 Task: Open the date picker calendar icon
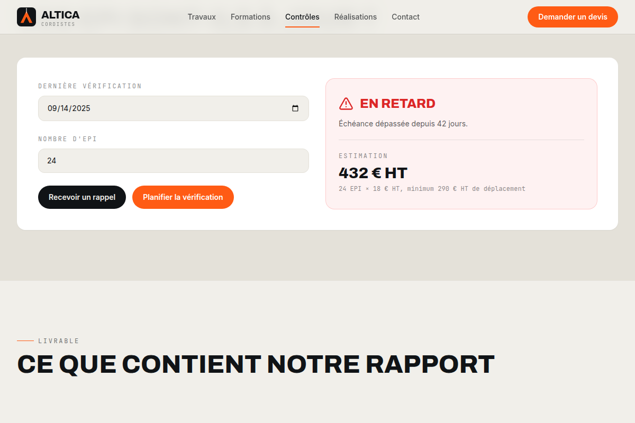(295, 108)
